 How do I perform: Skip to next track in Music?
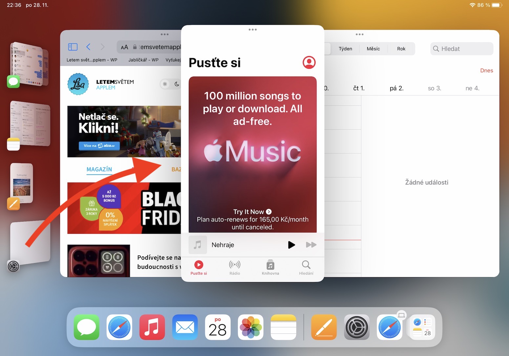click(311, 245)
